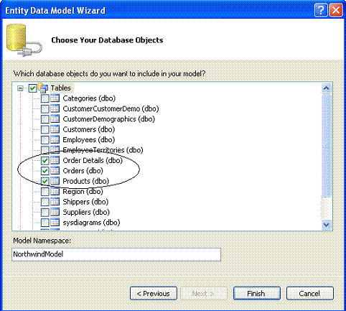Click the Region table icon
The image size is (346, 311).
(55, 192)
